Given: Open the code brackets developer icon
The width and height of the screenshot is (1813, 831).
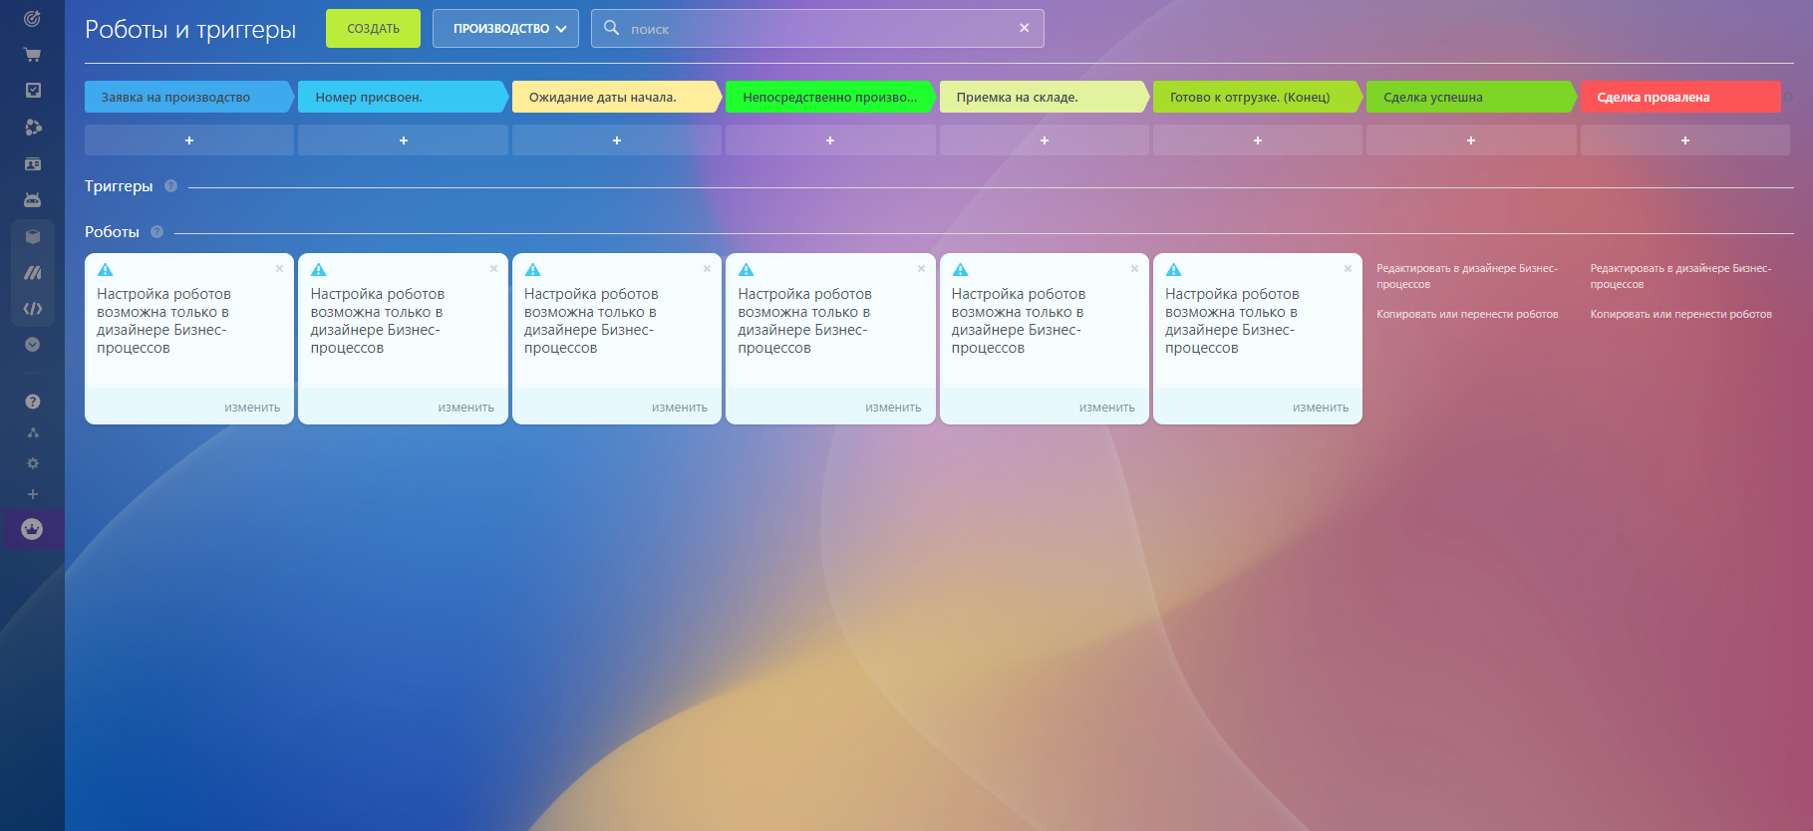Looking at the screenshot, I should click(x=32, y=309).
